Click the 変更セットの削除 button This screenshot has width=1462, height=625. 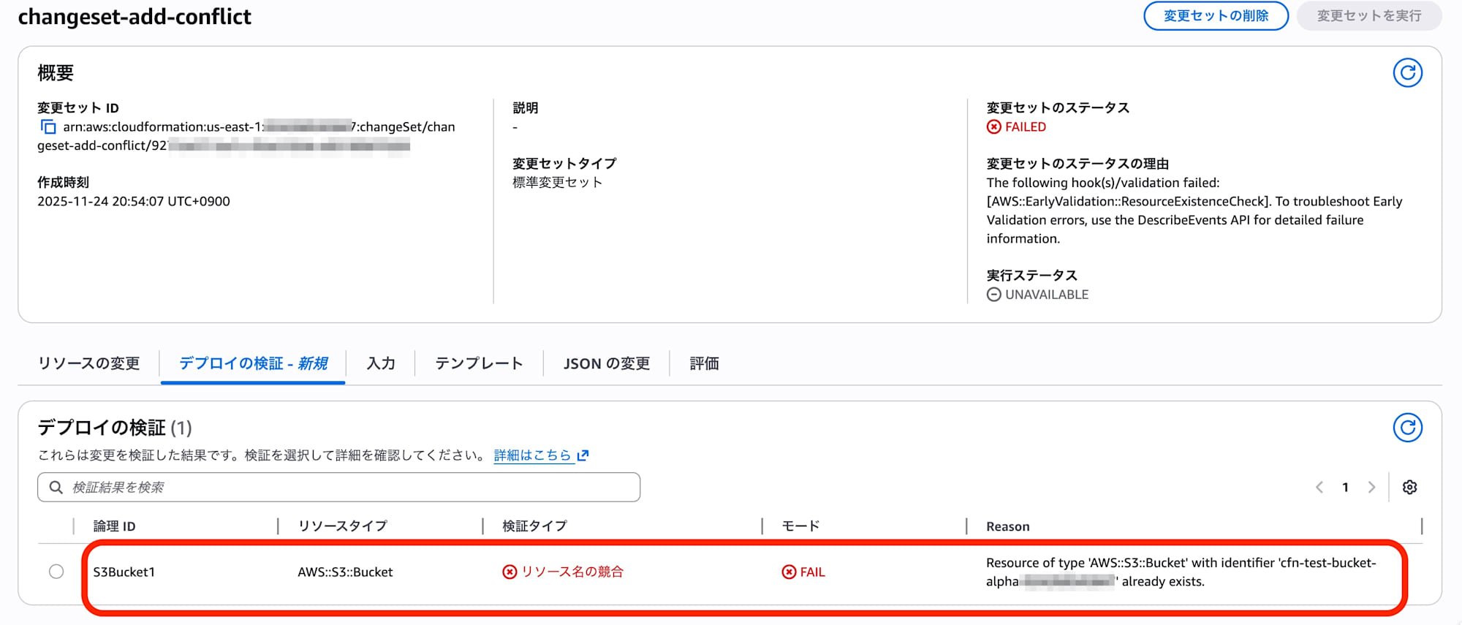pos(1216,16)
